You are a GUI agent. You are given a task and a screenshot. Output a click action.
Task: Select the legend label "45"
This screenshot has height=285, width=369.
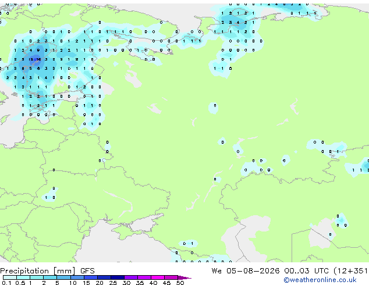[x=166, y=283]
